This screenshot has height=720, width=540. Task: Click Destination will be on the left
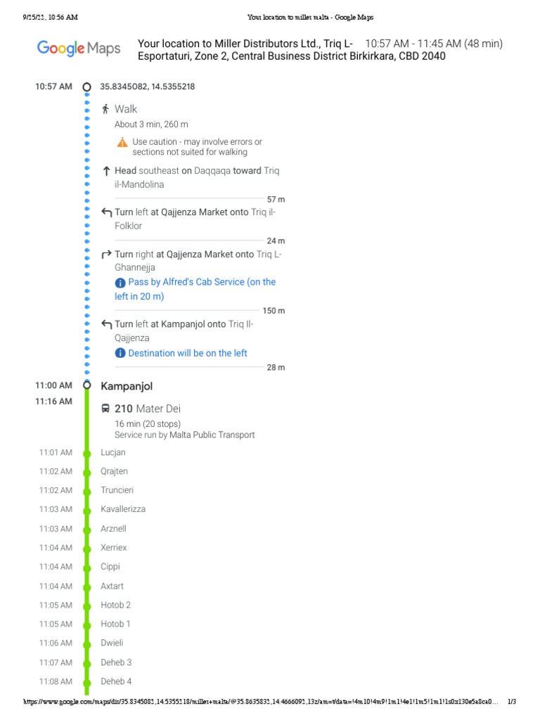click(188, 353)
